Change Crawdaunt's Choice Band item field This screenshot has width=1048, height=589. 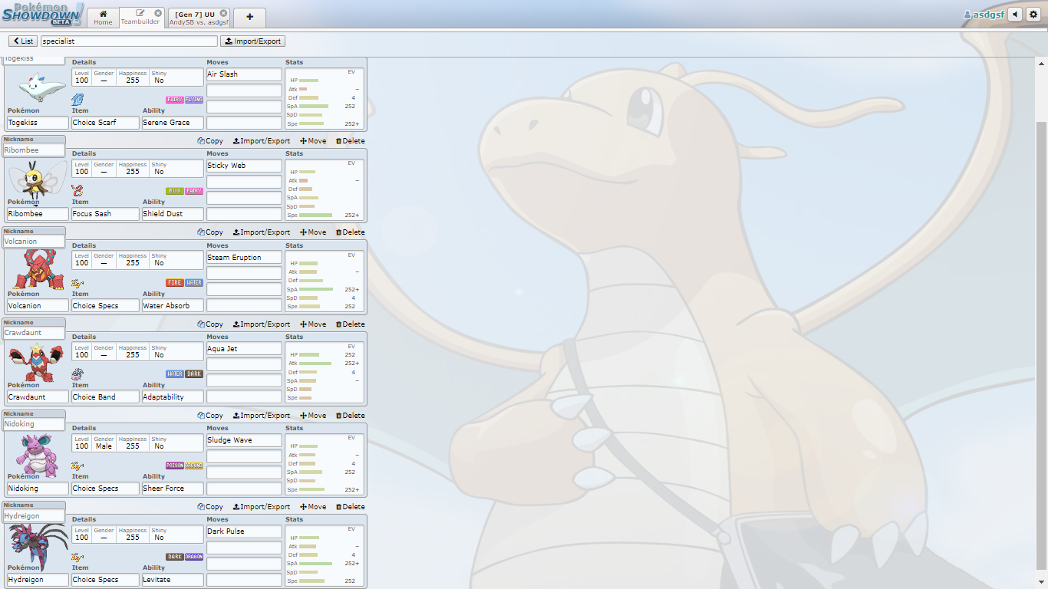click(105, 397)
